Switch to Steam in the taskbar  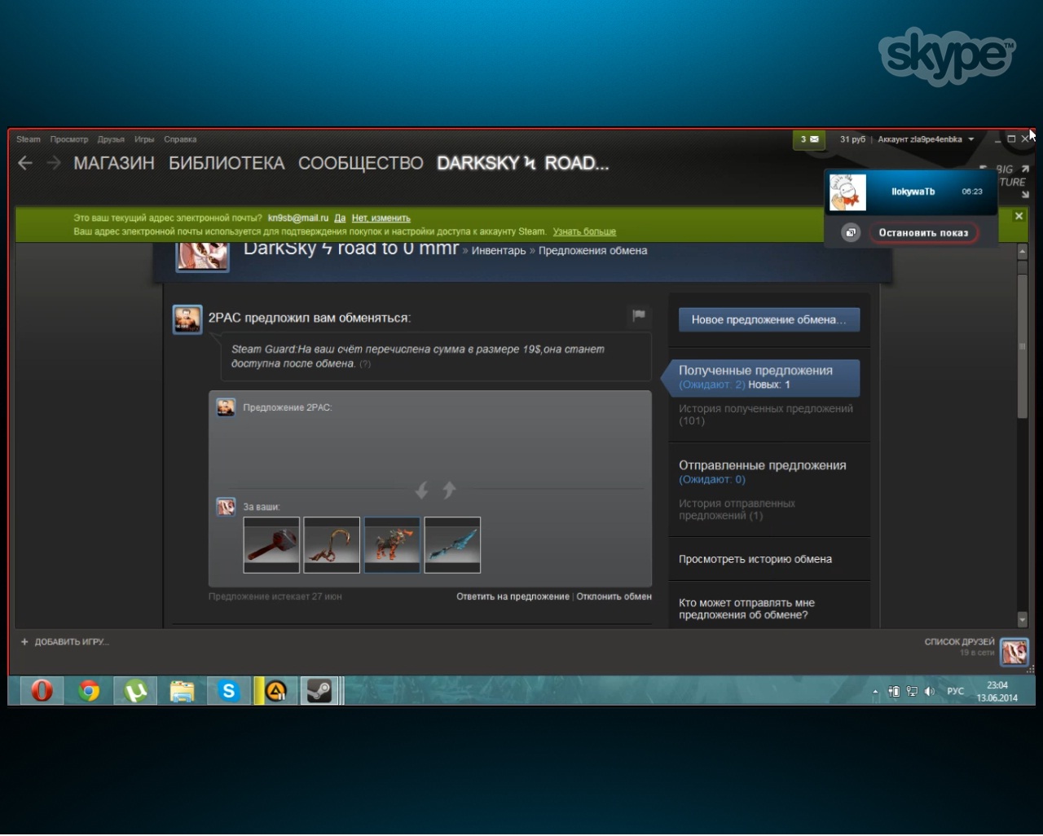pyautogui.click(x=319, y=691)
